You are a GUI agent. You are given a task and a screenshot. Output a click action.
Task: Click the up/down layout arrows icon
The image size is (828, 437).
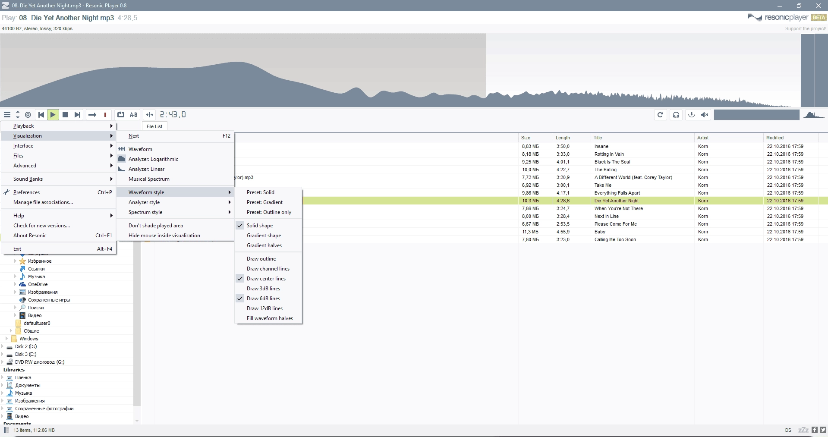[18, 115]
